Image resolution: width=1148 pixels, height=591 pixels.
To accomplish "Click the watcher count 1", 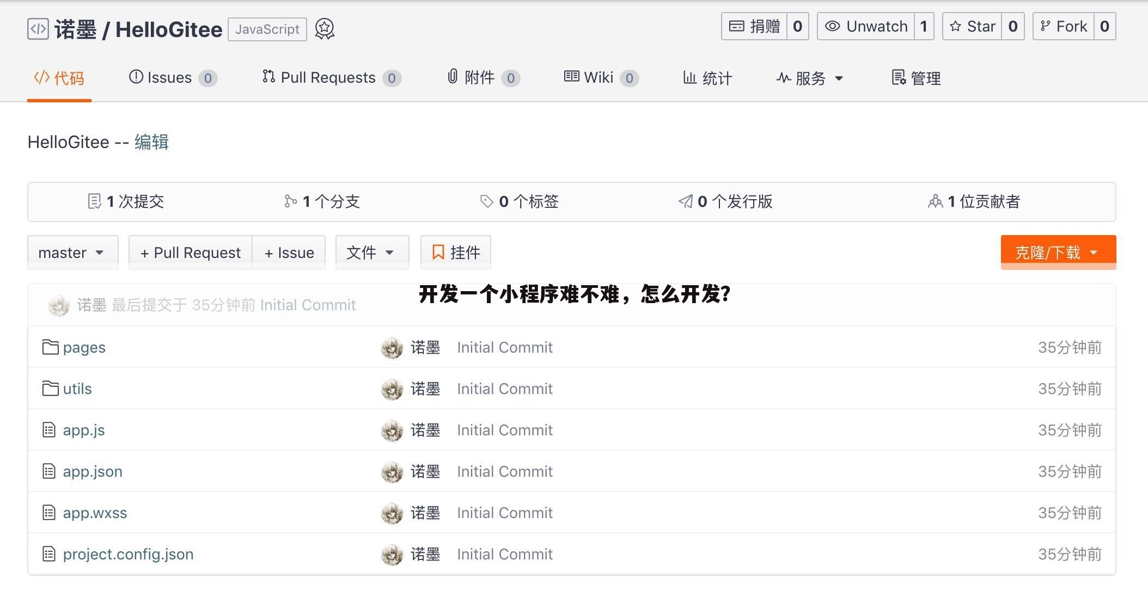I will [x=924, y=26].
